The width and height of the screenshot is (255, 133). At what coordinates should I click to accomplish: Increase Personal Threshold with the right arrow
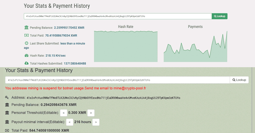click(x=91, y=113)
